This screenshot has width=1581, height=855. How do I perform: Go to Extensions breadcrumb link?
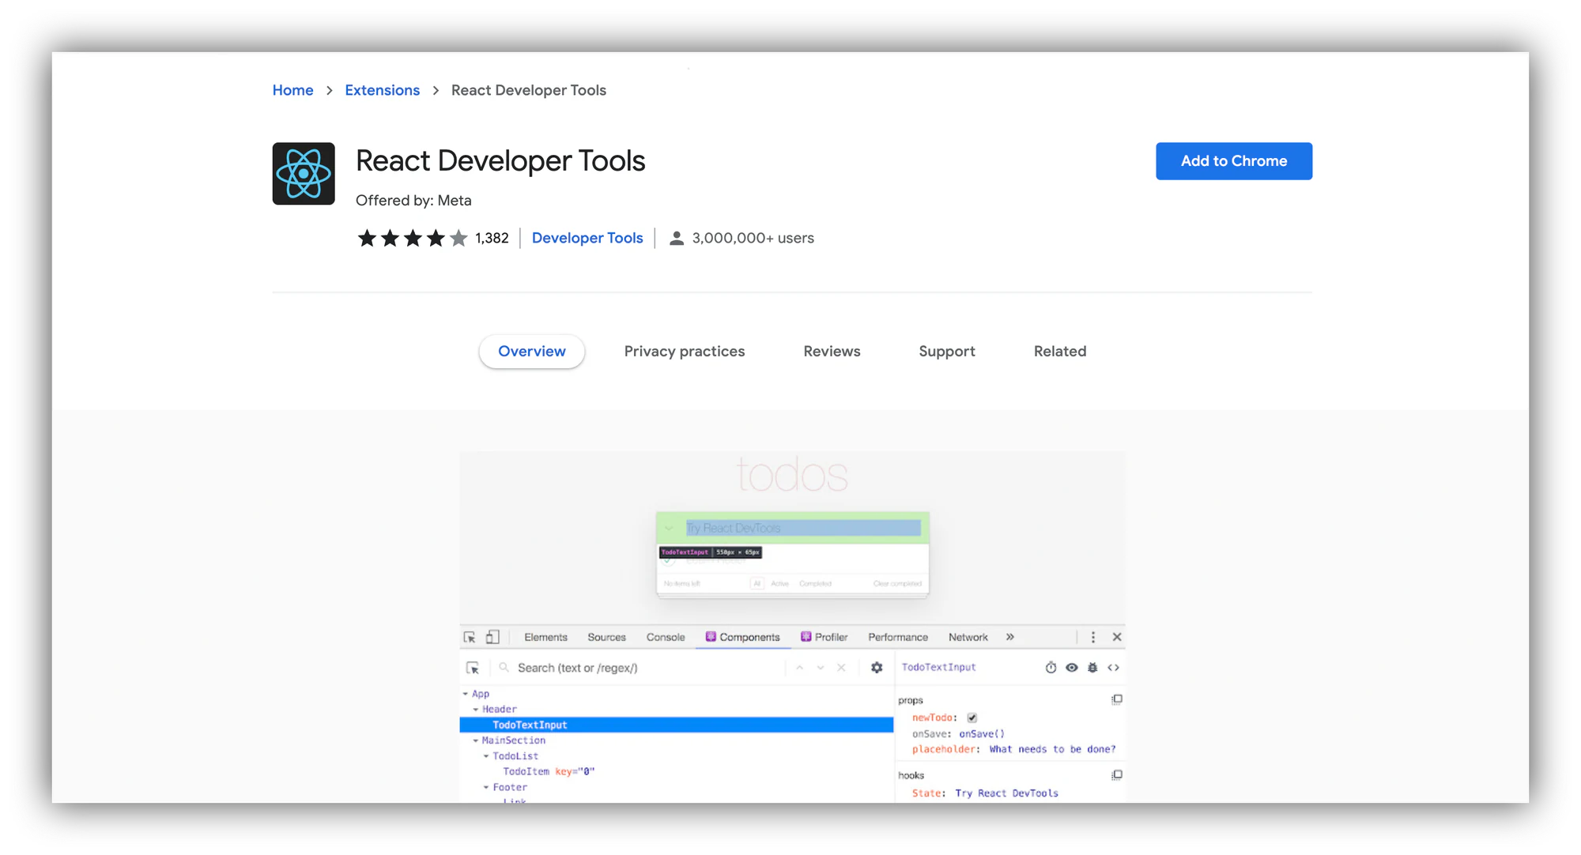point(383,90)
